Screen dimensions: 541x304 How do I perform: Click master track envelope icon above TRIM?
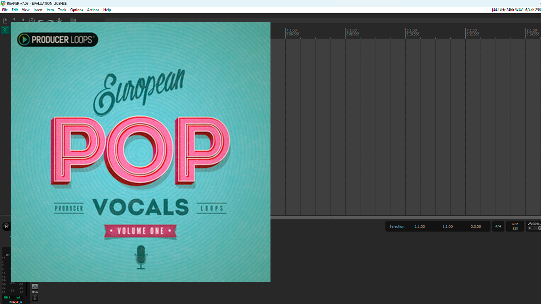point(35,286)
